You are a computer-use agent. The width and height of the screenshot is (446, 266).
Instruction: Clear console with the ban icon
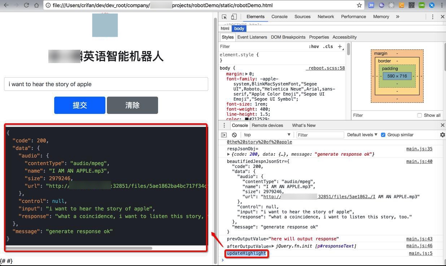pos(234,135)
